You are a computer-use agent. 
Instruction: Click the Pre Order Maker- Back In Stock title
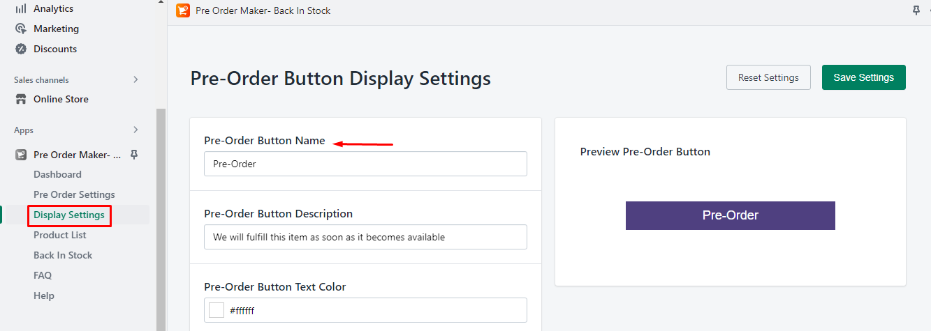(263, 10)
